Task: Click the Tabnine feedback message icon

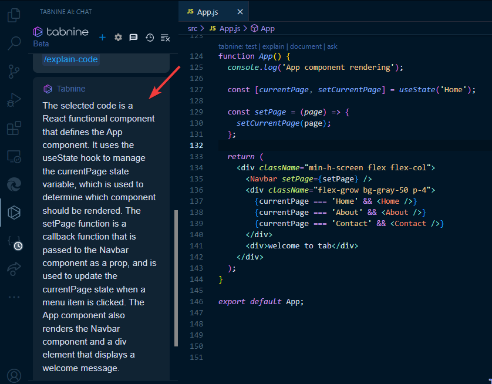Action: 134,38
